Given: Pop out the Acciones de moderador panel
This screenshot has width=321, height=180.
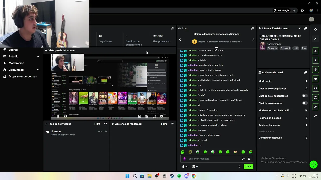Looking at the screenshot, I should pos(172,124).
